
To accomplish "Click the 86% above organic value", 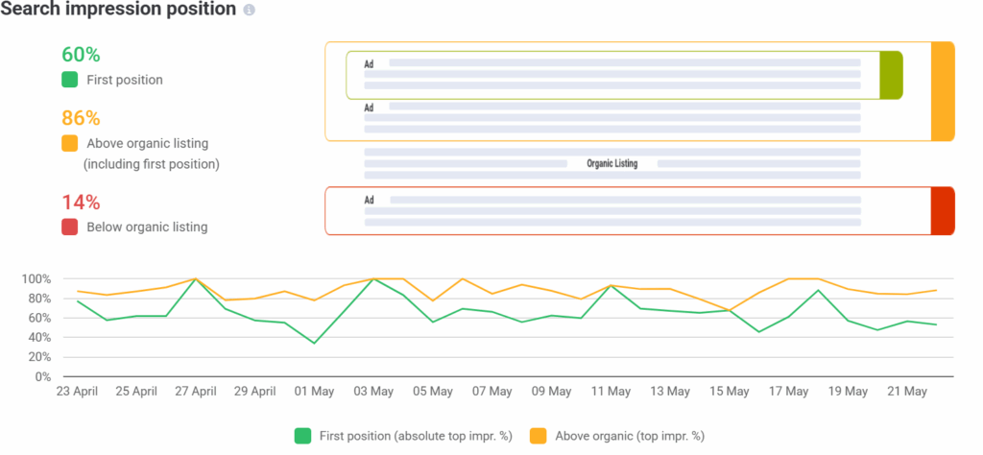I will click(x=81, y=118).
